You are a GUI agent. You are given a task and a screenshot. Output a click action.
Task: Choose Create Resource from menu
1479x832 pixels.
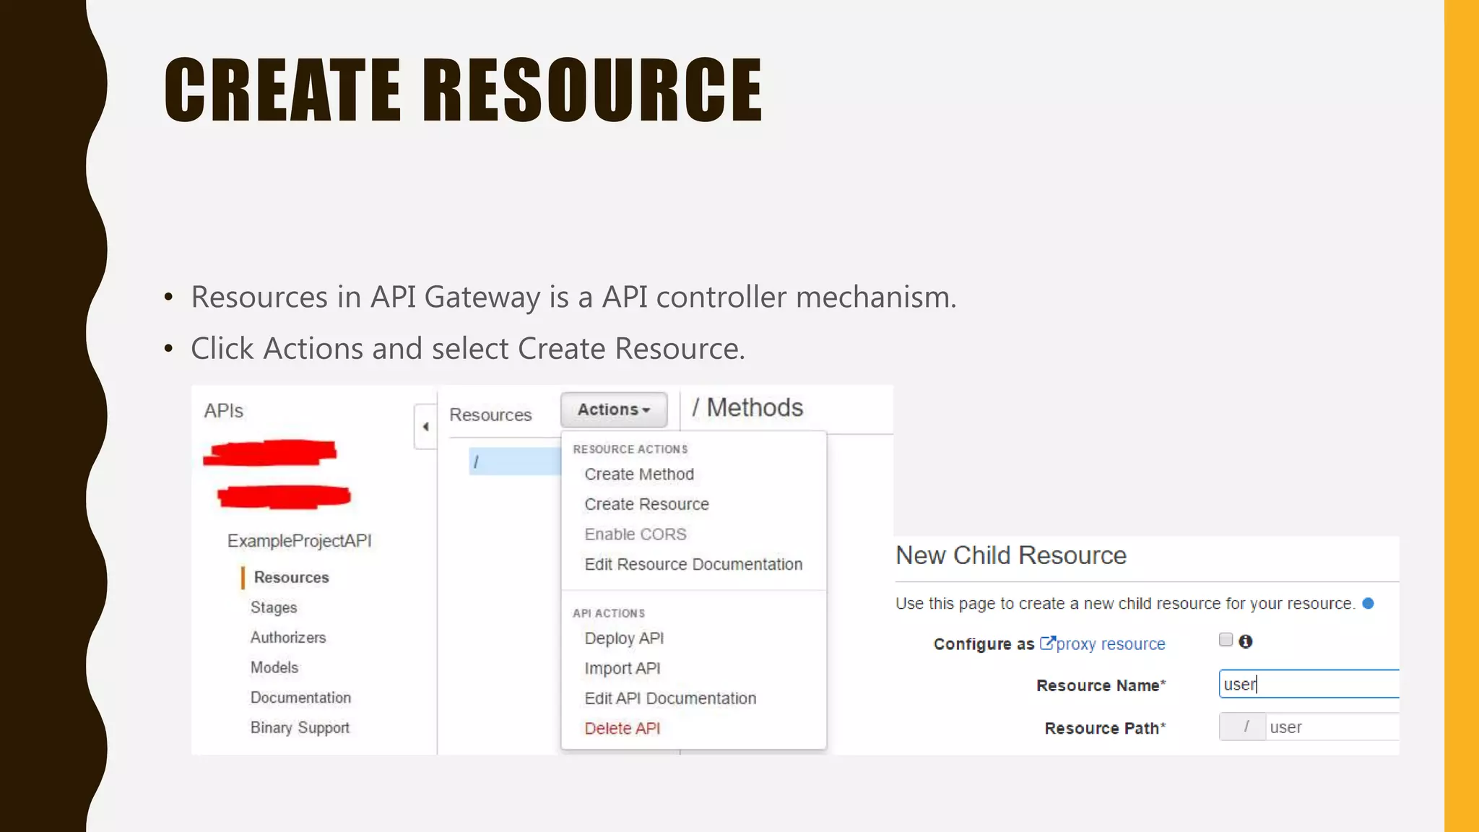click(x=646, y=504)
